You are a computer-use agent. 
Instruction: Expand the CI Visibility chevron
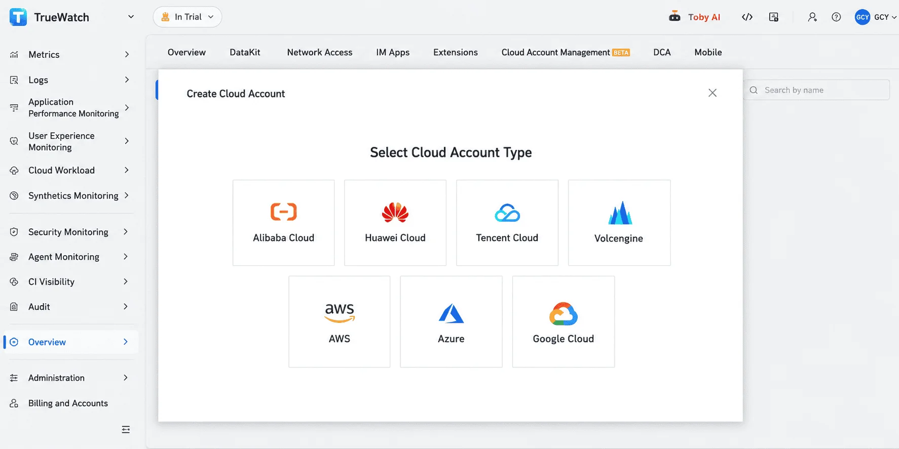[x=126, y=282]
